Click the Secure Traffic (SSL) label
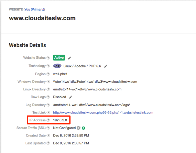 pyautogui.click(x=31, y=128)
